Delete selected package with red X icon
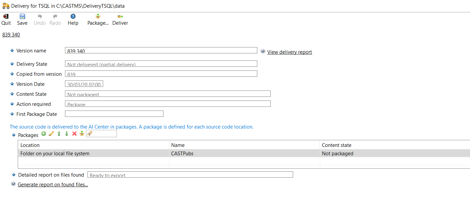Screen dimensions: 470x198 tap(74, 134)
